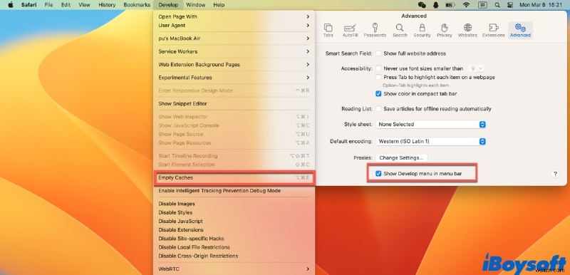Click the battery status icon
The width and height of the screenshot is (570, 275).
450,5
